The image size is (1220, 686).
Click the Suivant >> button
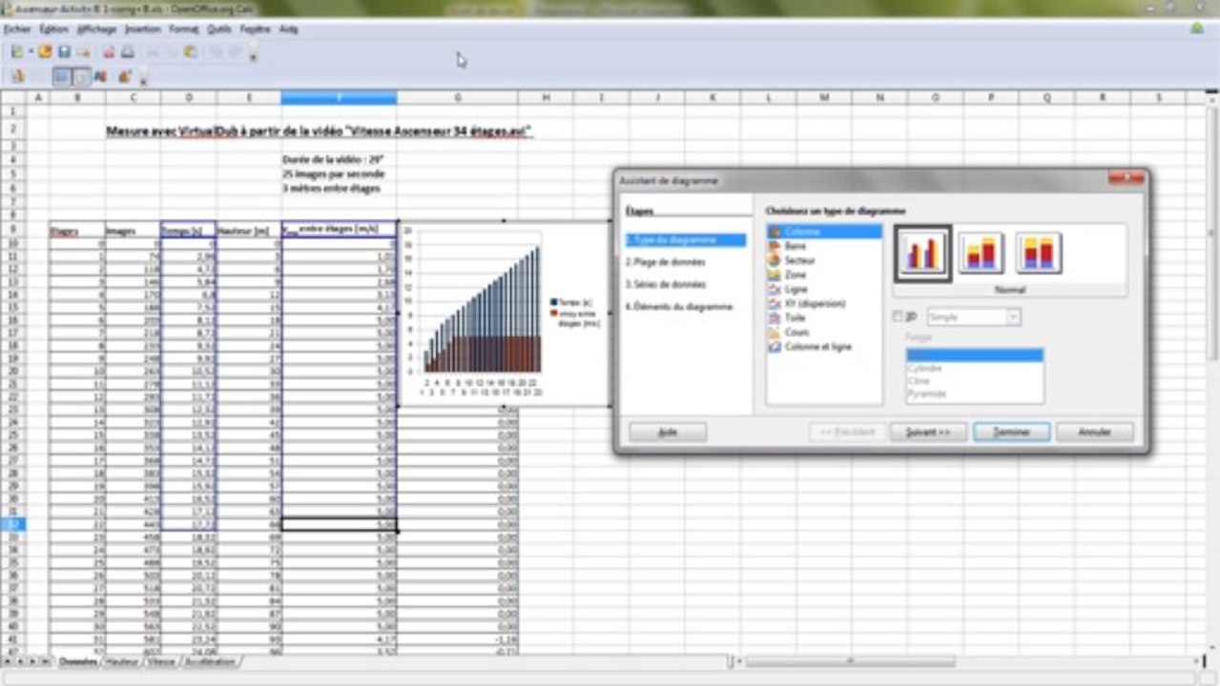pos(928,432)
